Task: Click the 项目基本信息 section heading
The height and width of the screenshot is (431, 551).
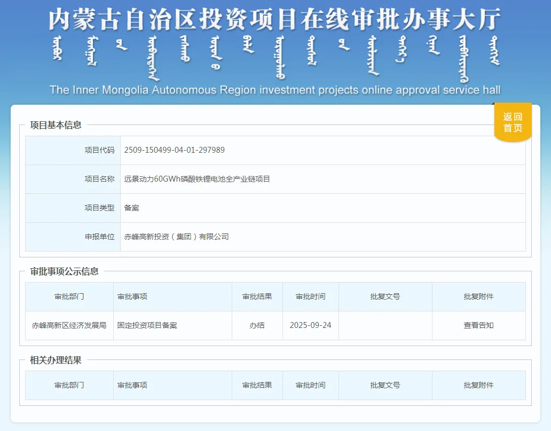Action: tap(56, 125)
